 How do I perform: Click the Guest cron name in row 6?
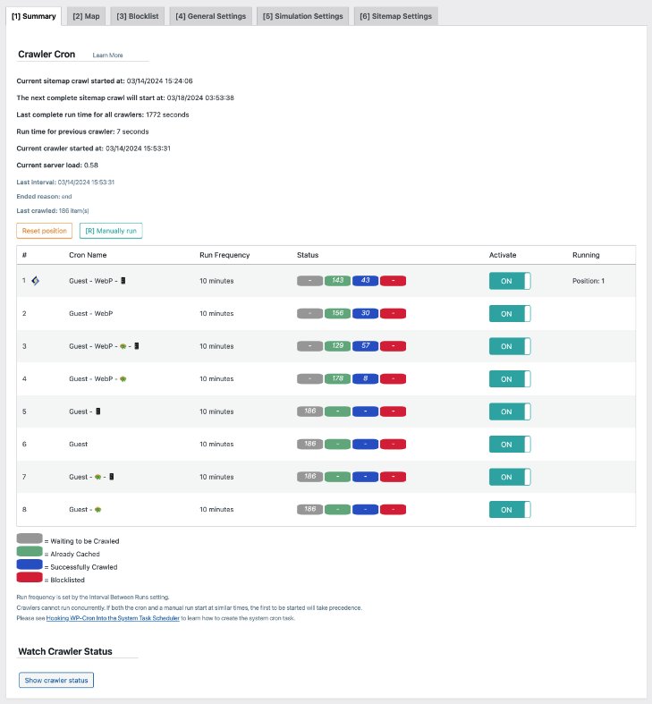[x=78, y=444]
